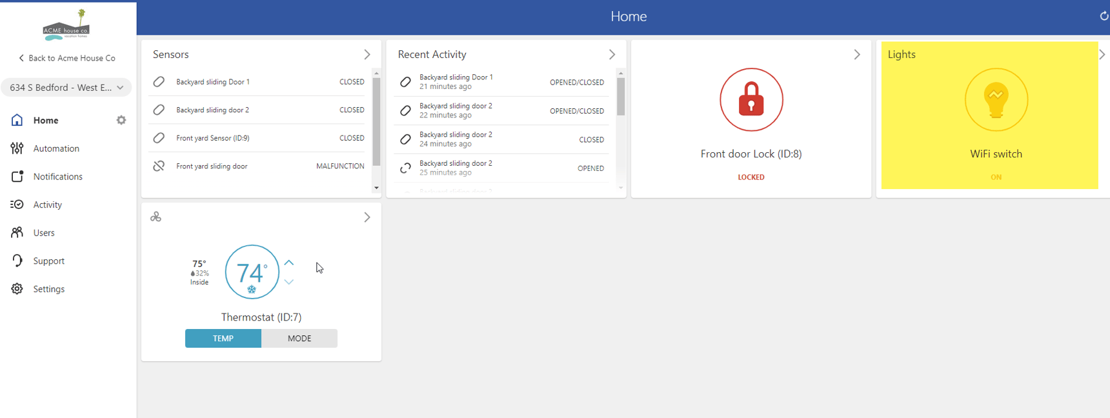This screenshot has width=1110, height=418.
Task: Switch thermostat to MODE tab
Action: (x=299, y=338)
